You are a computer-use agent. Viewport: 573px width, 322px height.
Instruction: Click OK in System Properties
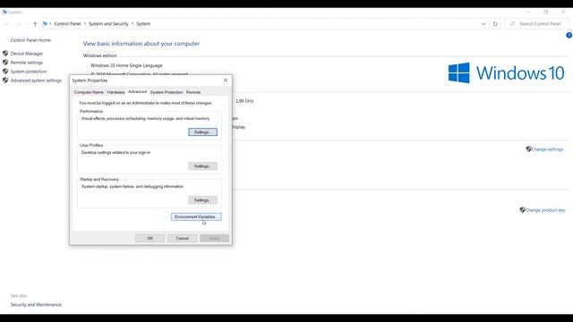150,239
